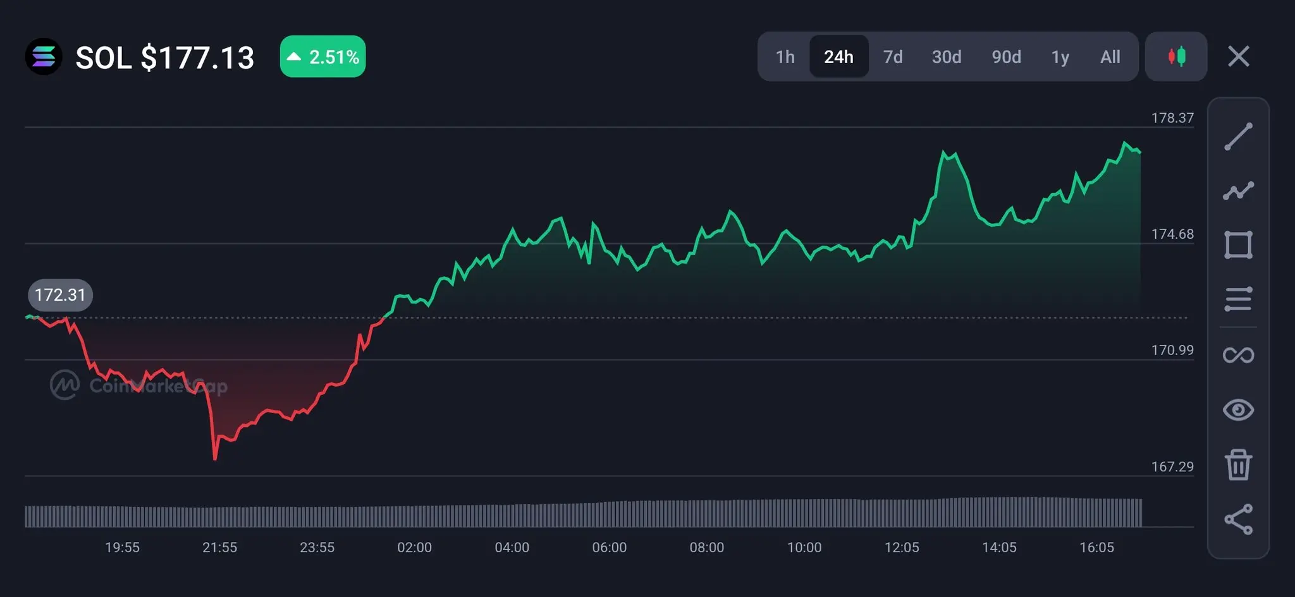Switch to the 1y timeframe
The image size is (1295, 597).
point(1060,57)
